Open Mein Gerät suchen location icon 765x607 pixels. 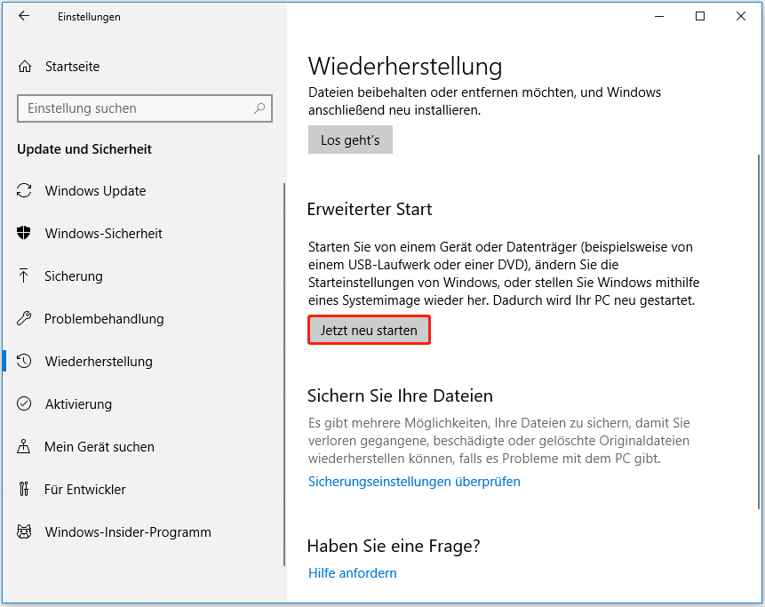[x=26, y=447]
